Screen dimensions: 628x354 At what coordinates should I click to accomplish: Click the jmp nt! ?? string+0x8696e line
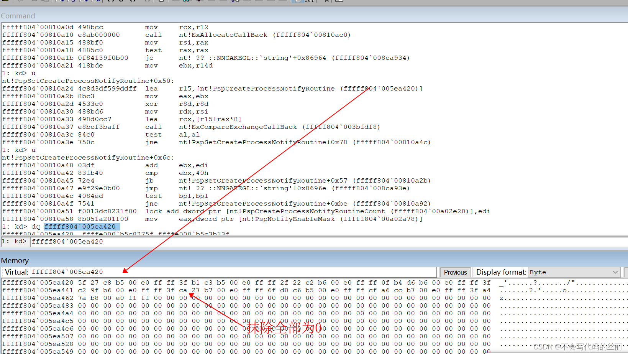(206, 188)
